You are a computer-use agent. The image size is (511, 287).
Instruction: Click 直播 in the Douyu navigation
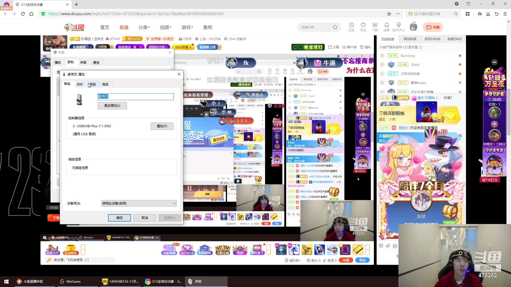124,27
